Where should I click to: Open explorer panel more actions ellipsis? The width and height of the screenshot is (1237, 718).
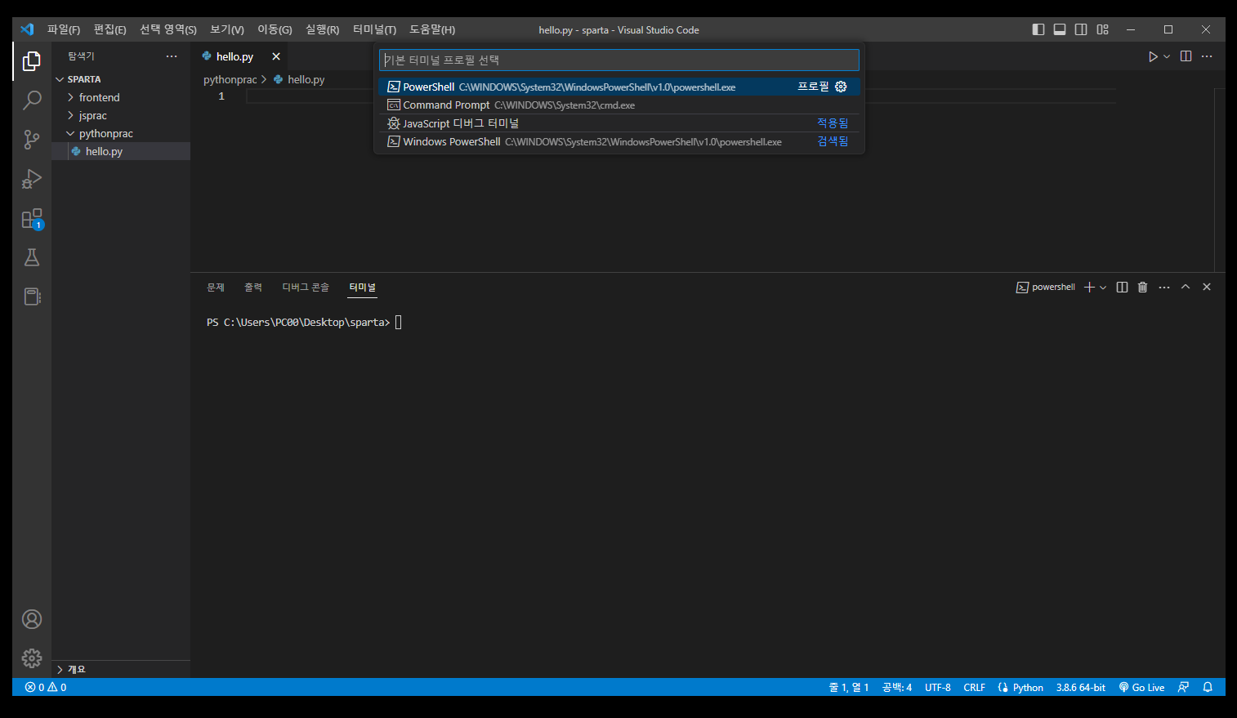coord(172,56)
